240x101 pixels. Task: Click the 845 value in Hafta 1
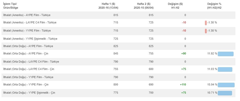[116, 53]
